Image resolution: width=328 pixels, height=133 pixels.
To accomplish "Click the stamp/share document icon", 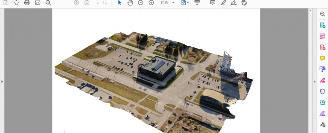I will [x=244, y=3].
